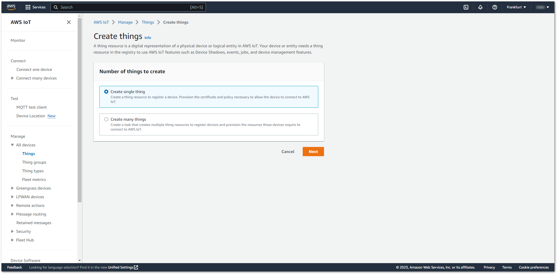Open Connect one device
Screen dimensions: 557x274
(34, 69)
